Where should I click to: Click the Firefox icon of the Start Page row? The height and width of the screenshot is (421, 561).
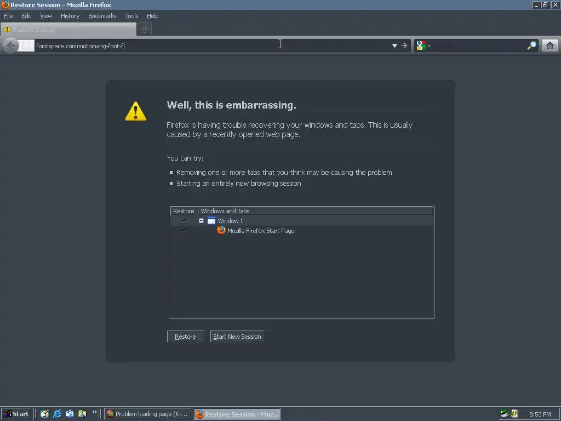coord(221,230)
